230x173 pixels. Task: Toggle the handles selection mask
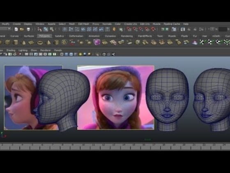(65, 29)
